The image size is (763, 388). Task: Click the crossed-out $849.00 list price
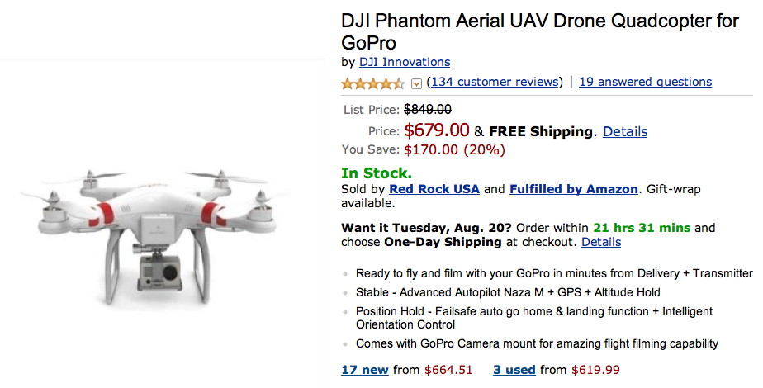pos(427,109)
